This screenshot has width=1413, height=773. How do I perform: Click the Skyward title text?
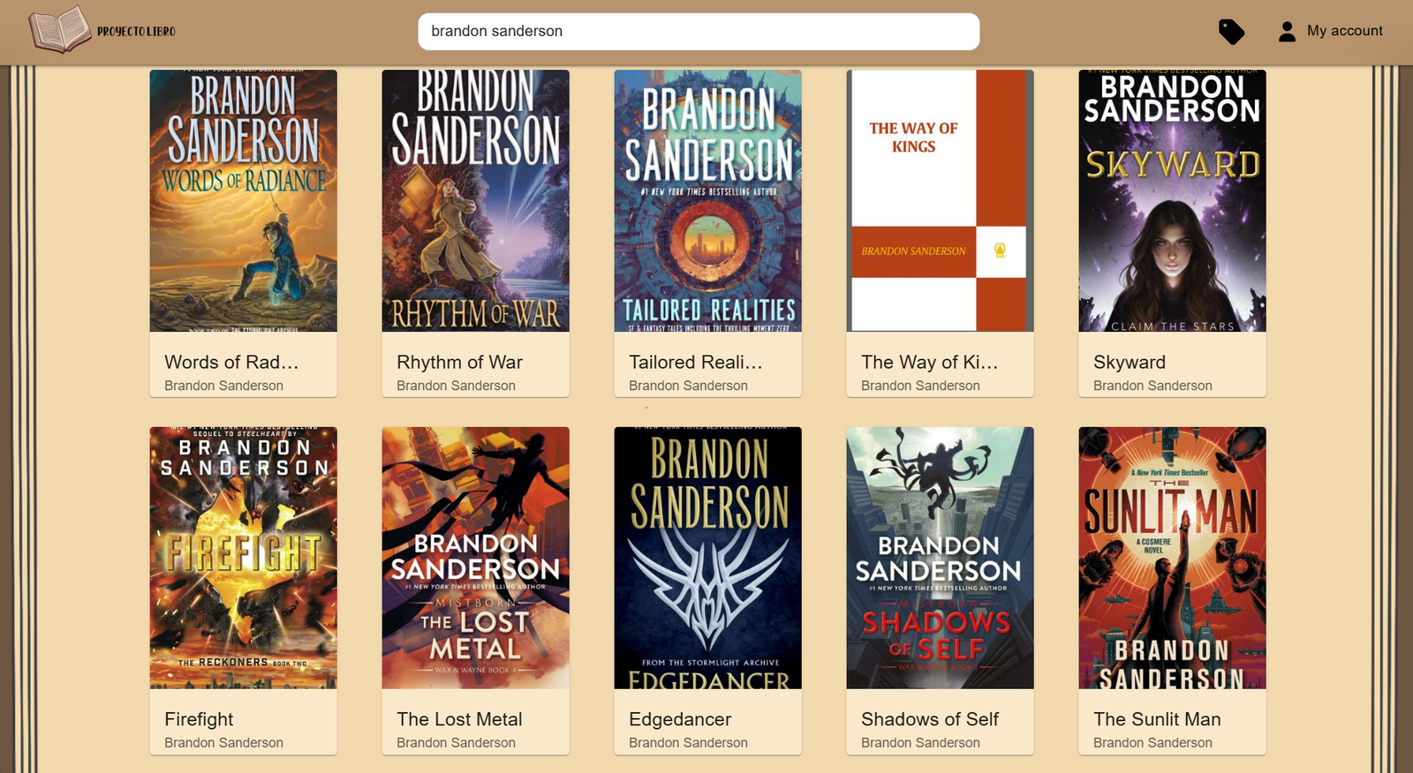point(1130,362)
